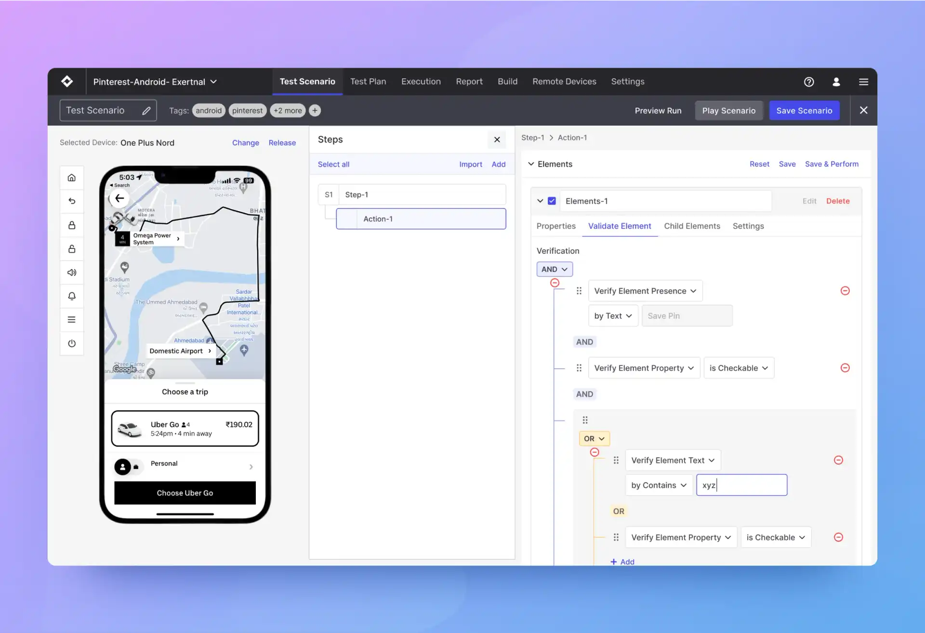
Task: Click the back navigation icon
Action: click(119, 198)
